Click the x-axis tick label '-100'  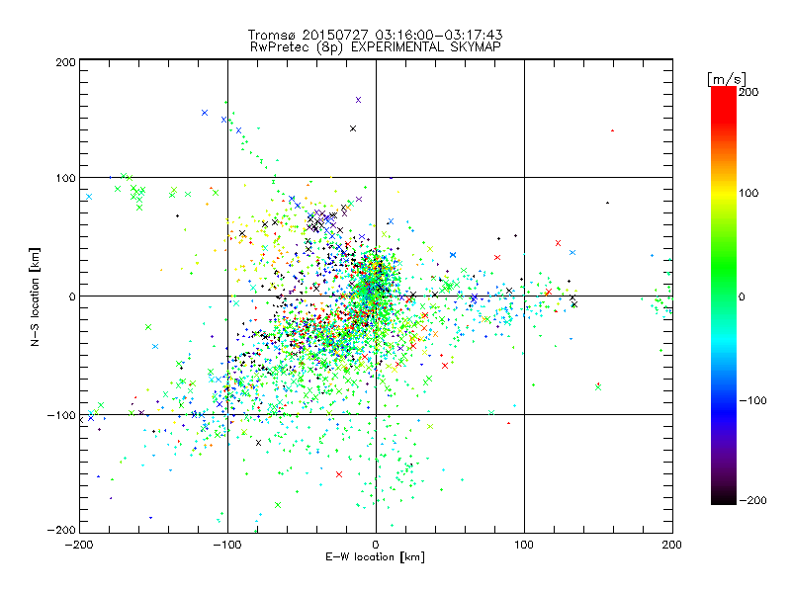pyautogui.click(x=226, y=545)
